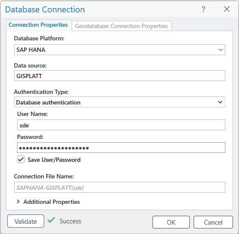Screen dimensions: 239x234
Task: Open the Authentication Type dropdown
Action: click(x=120, y=102)
